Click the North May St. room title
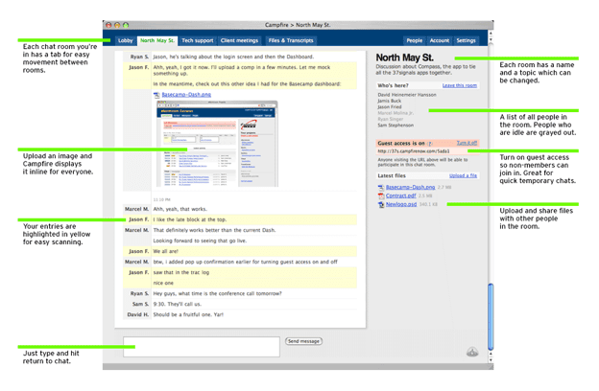Image resolution: width=599 pixels, height=391 pixels. [x=404, y=57]
